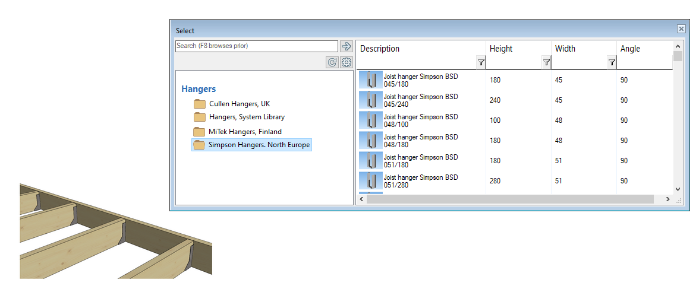Sort by the Angle column header

click(x=630, y=49)
